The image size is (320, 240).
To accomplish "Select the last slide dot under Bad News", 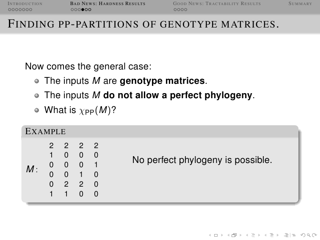I will pyautogui.click(x=90, y=10).
